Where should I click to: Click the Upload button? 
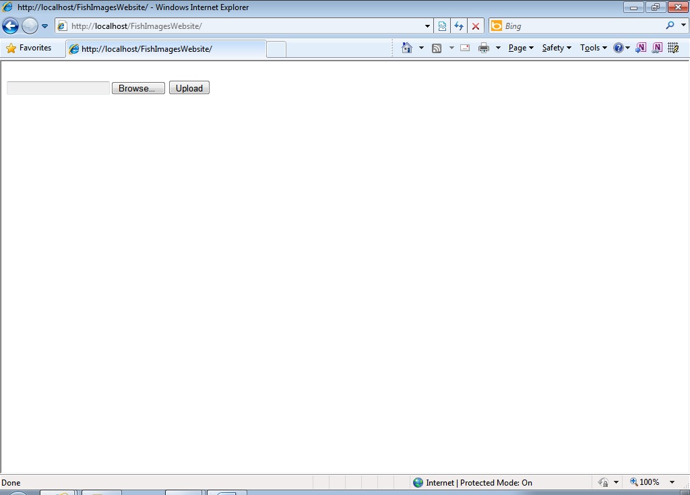(x=189, y=88)
